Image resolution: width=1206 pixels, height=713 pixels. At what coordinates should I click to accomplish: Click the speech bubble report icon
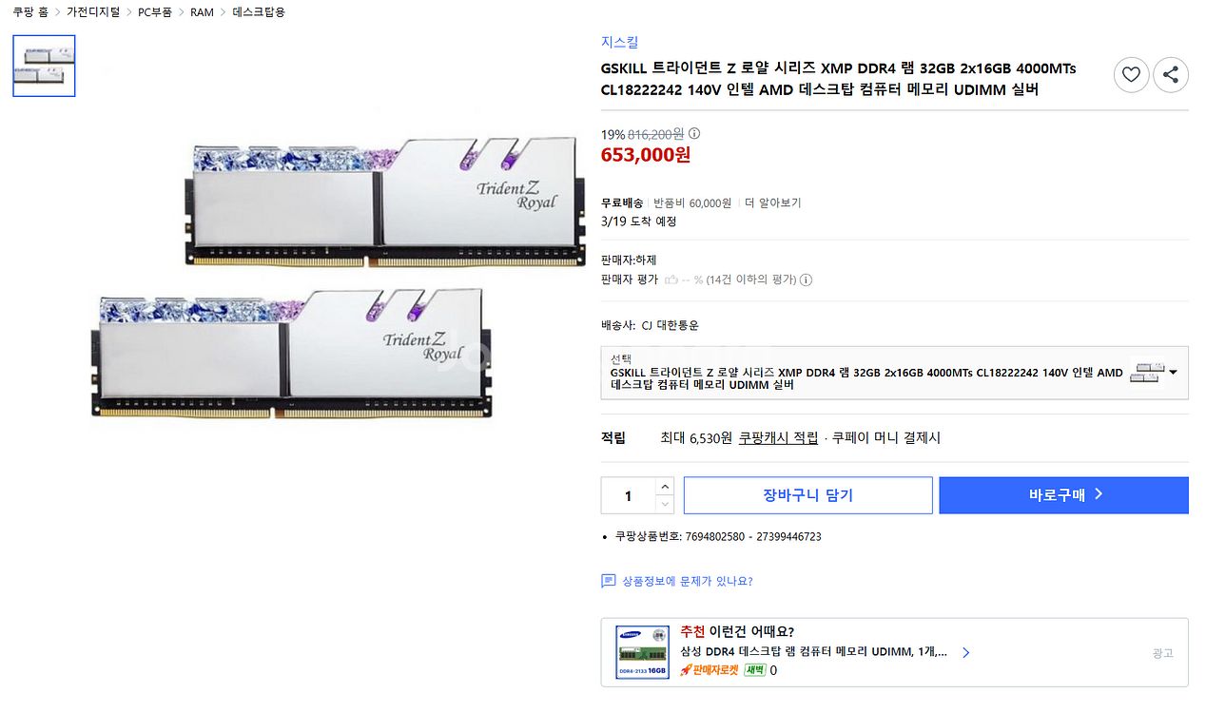click(x=609, y=581)
